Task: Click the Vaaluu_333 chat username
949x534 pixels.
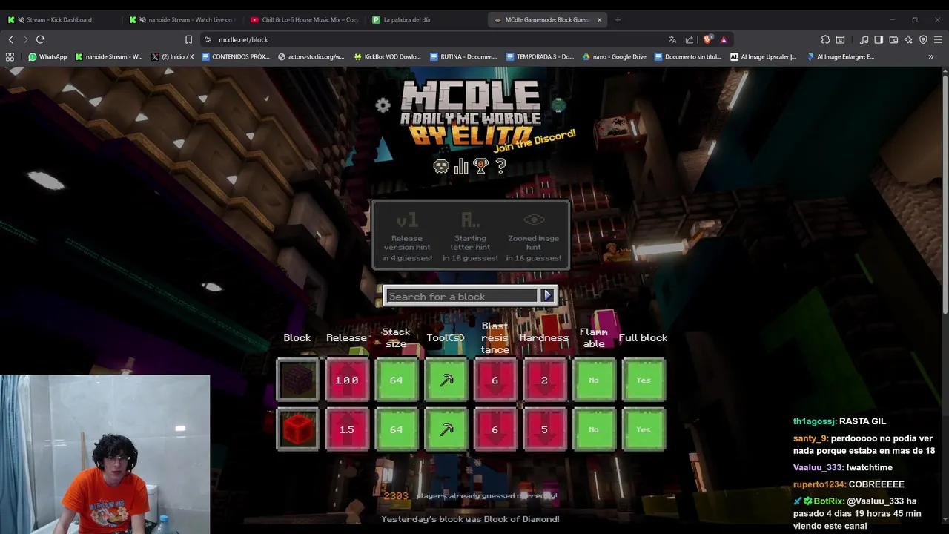Action: (818, 467)
